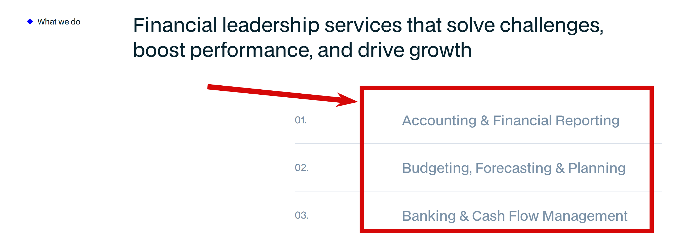
Task: Click the word "Budgeting" in the list
Action: click(437, 169)
